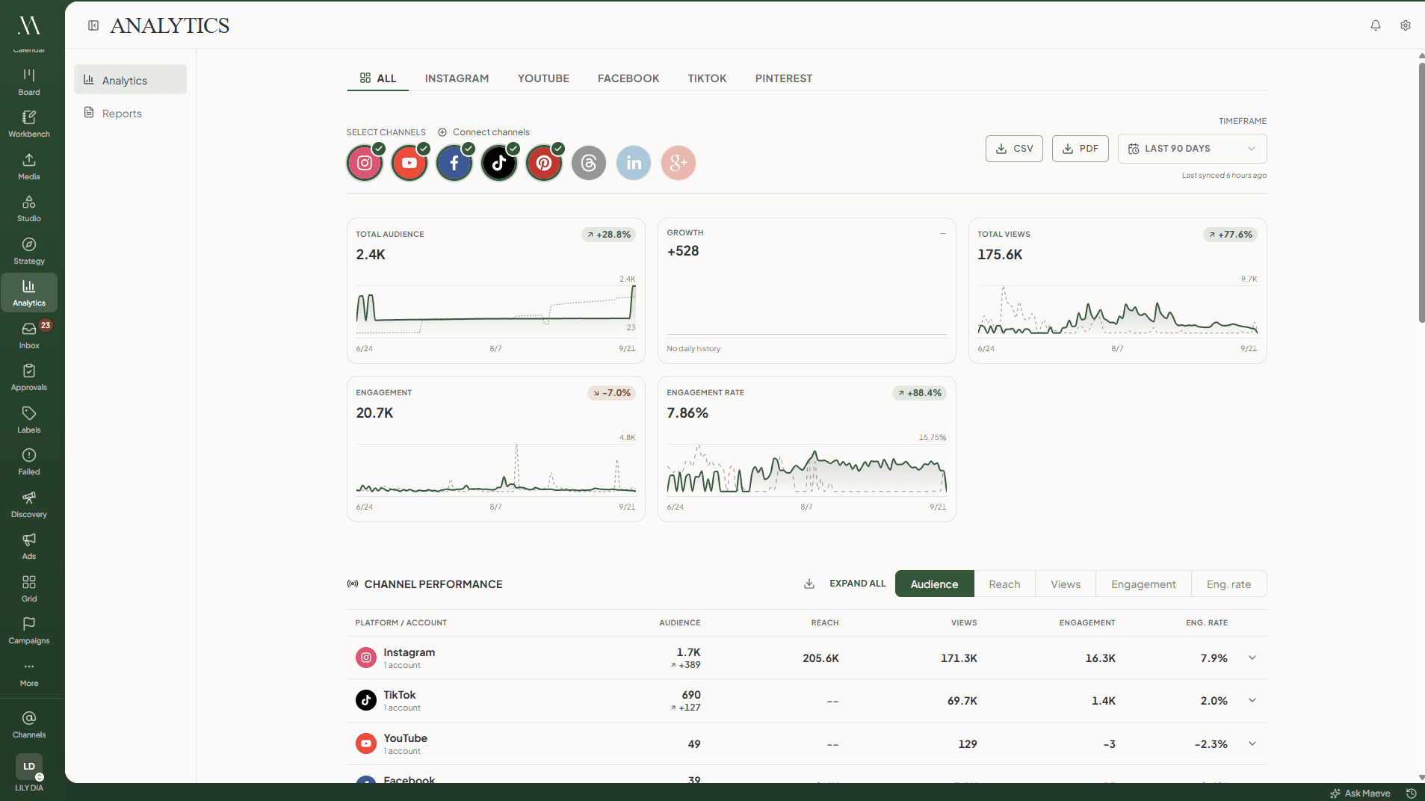
Task: Open the Last 90 Days timeframe dropdown
Action: [1192, 149]
